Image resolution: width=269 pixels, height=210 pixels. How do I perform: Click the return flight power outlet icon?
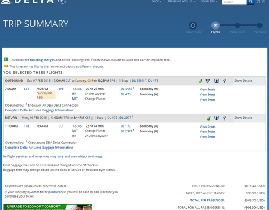tap(225, 118)
